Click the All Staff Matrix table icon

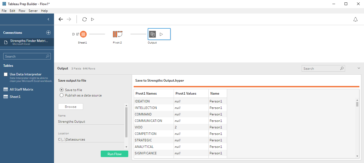[5, 89]
